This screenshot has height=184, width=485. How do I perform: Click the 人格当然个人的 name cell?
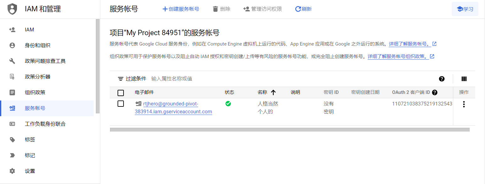[x=268, y=108]
